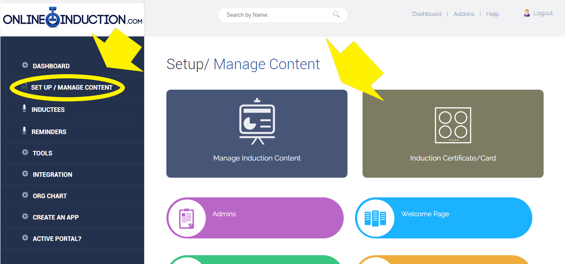Open the purple Admins tile
The height and width of the screenshot is (264, 565).
click(255, 218)
